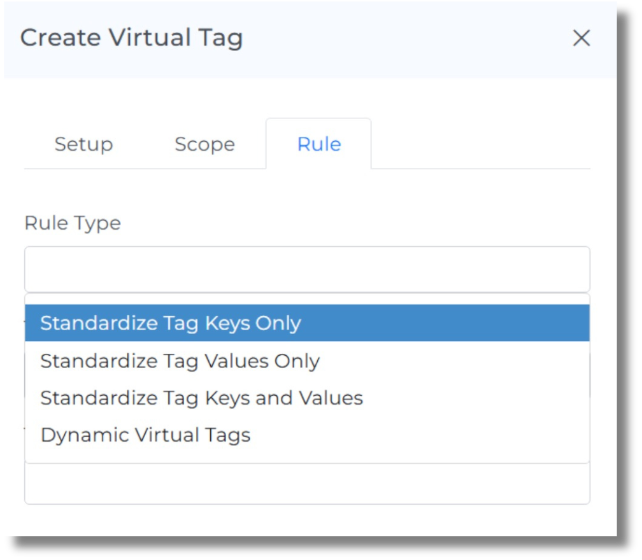Switch to the Scope tab
Image resolution: width=642 pixels, height=560 pixels.
point(204,144)
